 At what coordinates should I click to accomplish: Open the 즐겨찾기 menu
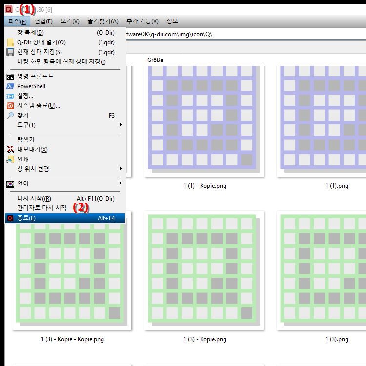tap(102, 21)
